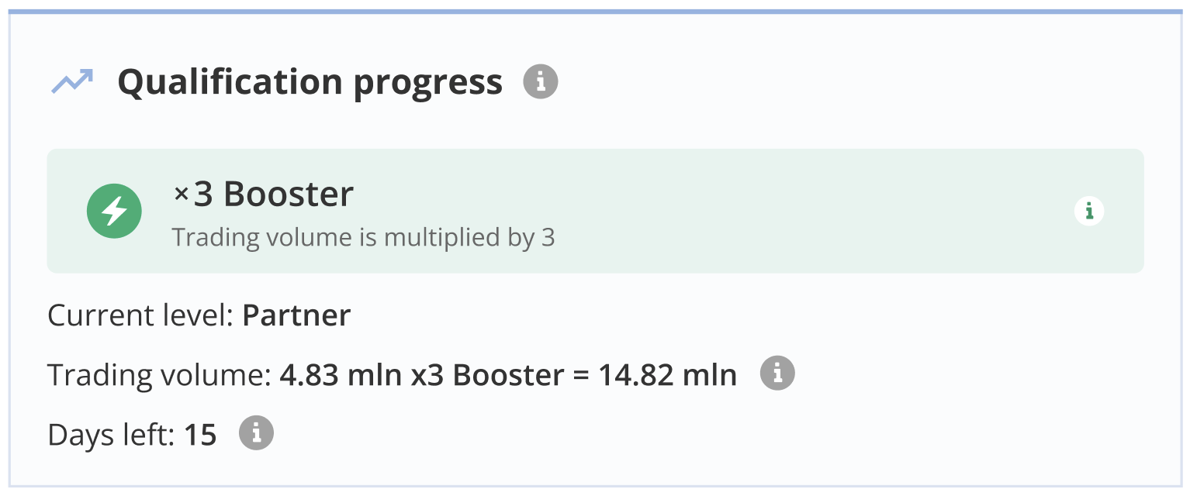Click the trend arrow icon beside the heading
This screenshot has height=496, width=1190.
point(72,81)
